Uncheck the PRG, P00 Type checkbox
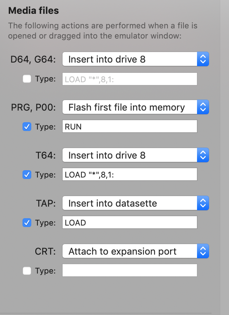 click(27, 127)
